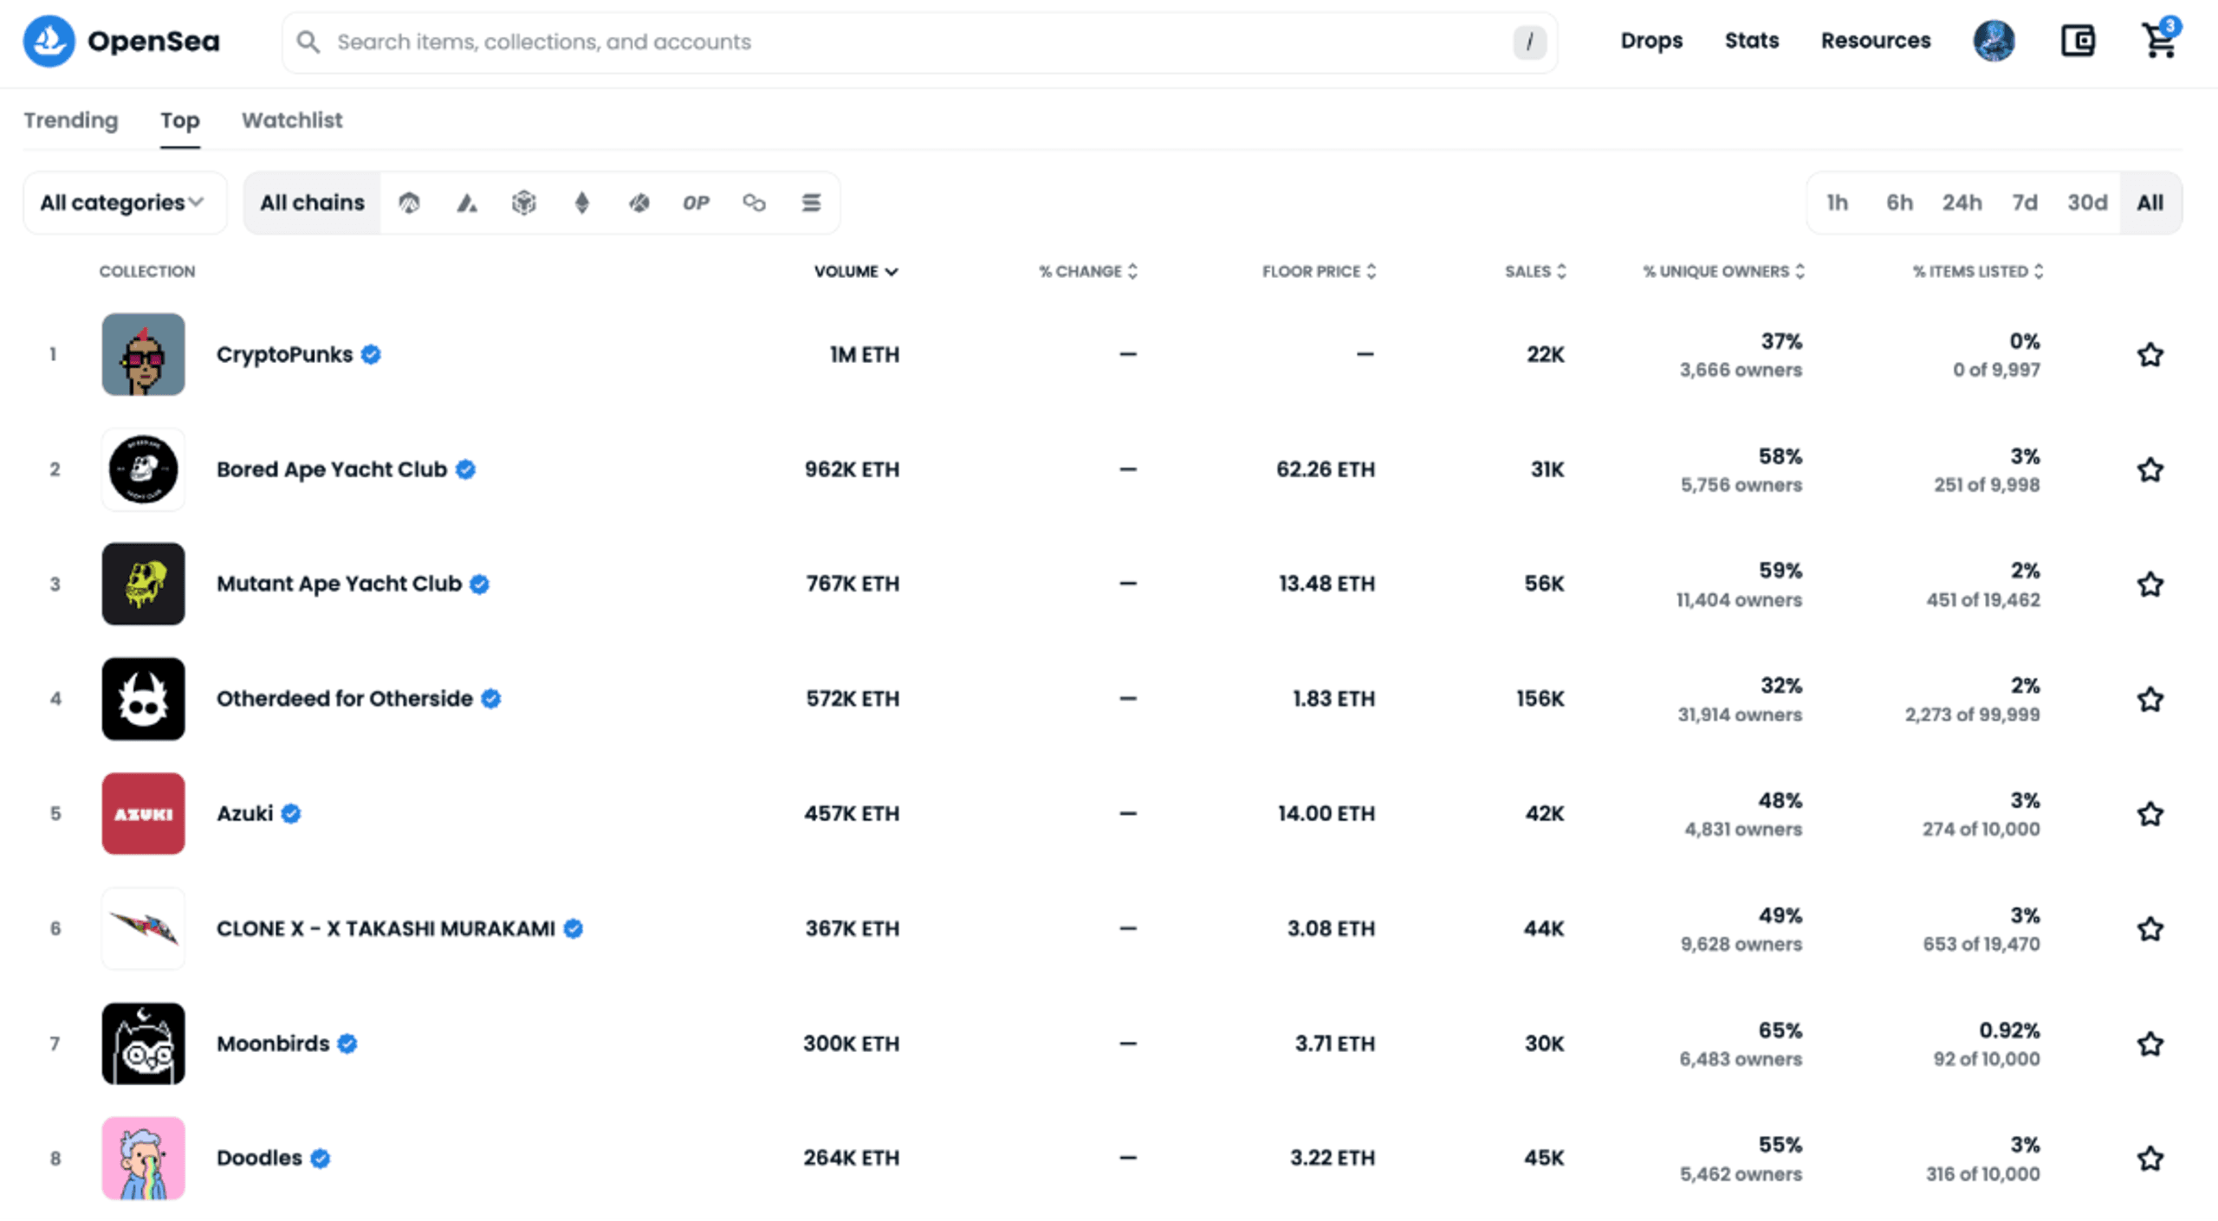
Task: Open Mutant Ape Yacht Club name link
Action: [339, 584]
